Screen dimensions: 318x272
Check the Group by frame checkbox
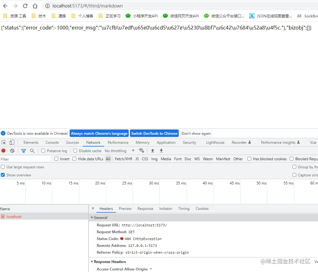(x=294, y=167)
